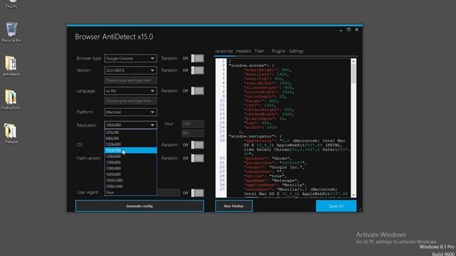This screenshot has width=456, height=256.
Task: Click the custom language input under Language
Action: click(x=130, y=101)
